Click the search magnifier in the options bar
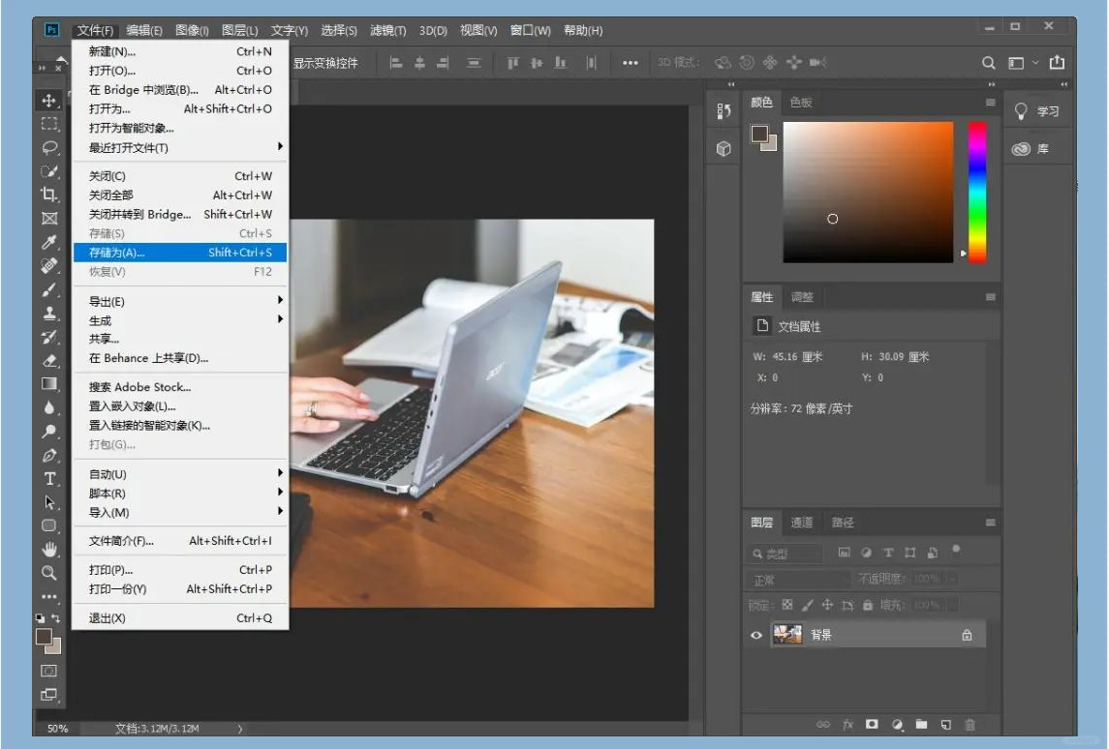 pos(989,63)
